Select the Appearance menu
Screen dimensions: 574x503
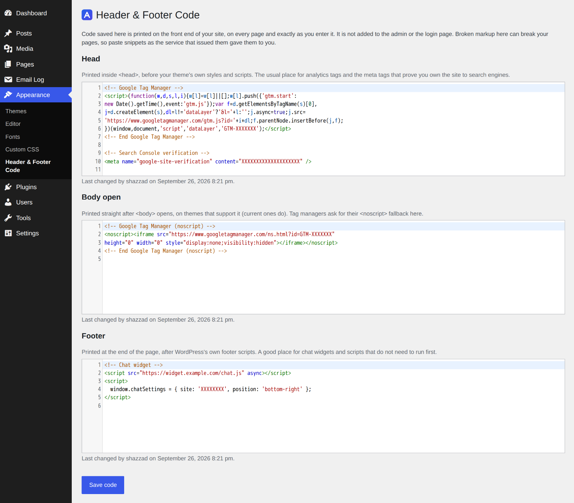(x=36, y=95)
